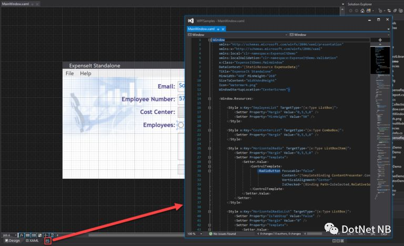Click the CRLF line ending indicator
This screenshot has height=246, width=404.
click(x=384, y=234)
